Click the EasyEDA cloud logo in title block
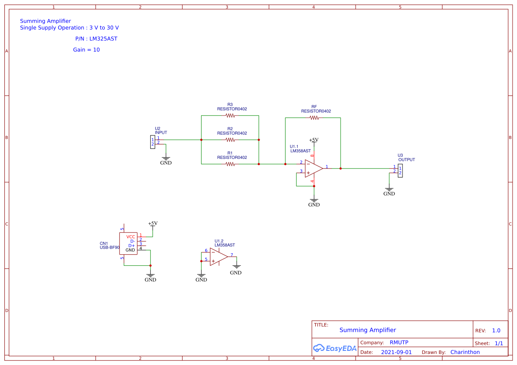This screenshot has height=365, width=517. tap(320, 348)
